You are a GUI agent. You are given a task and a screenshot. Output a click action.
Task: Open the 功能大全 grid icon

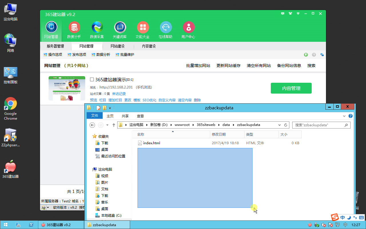143,27
